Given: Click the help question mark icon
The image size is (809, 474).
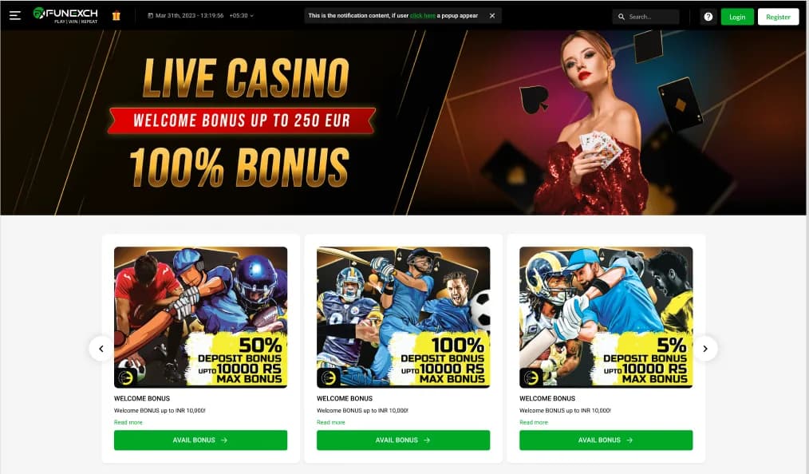Looking at the screenshot, I should (x=708, y=17).
